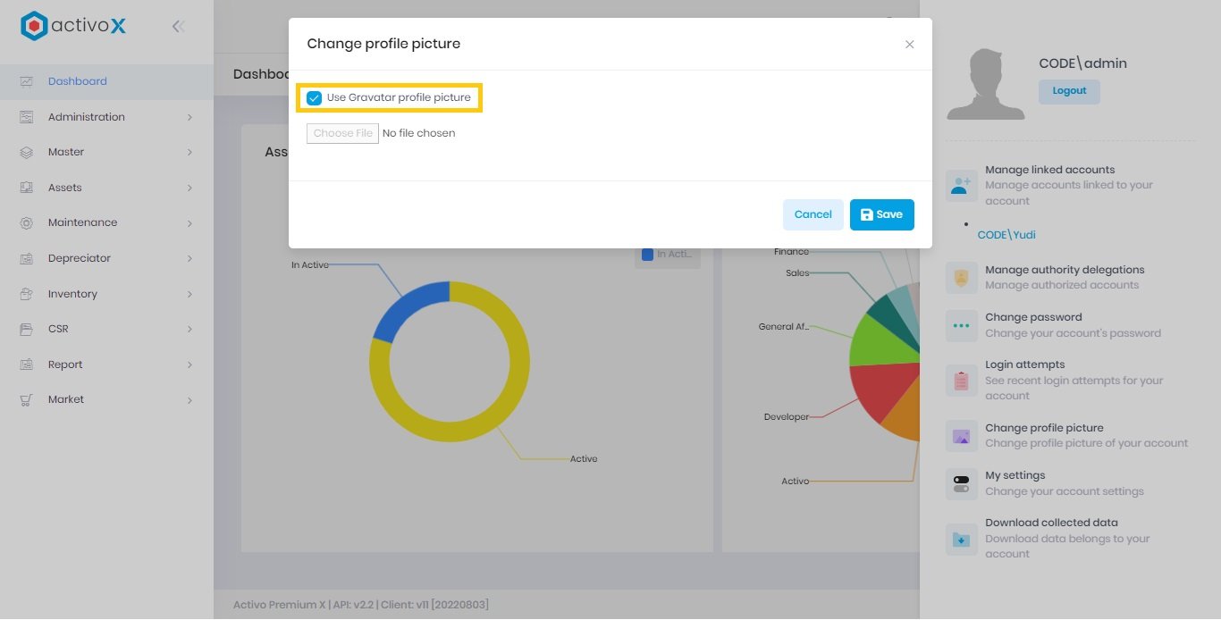
Task: Click the Manage linked accounts icon
Action: (961, 185)
